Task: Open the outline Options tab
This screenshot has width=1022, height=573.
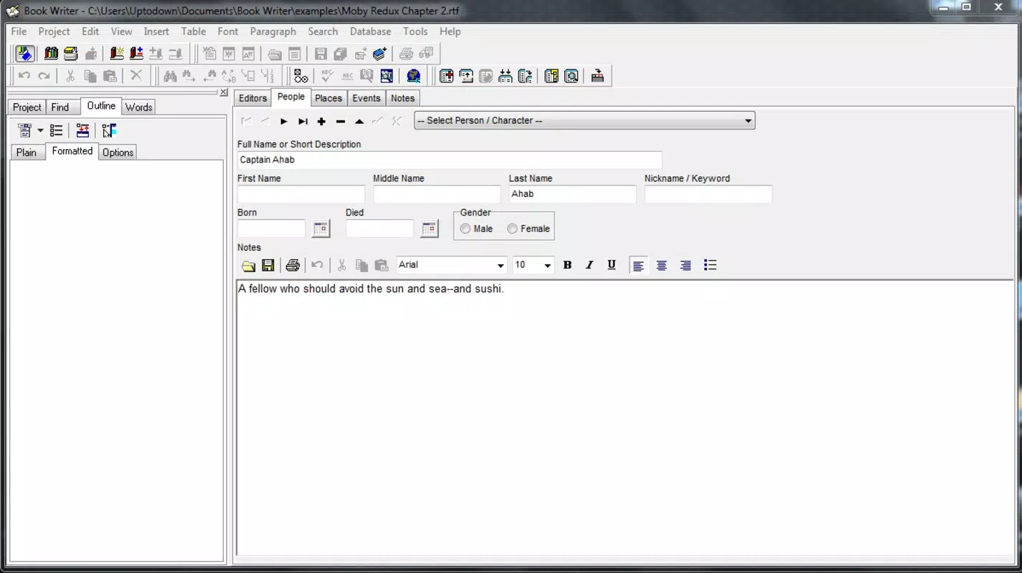Action: 118,152
